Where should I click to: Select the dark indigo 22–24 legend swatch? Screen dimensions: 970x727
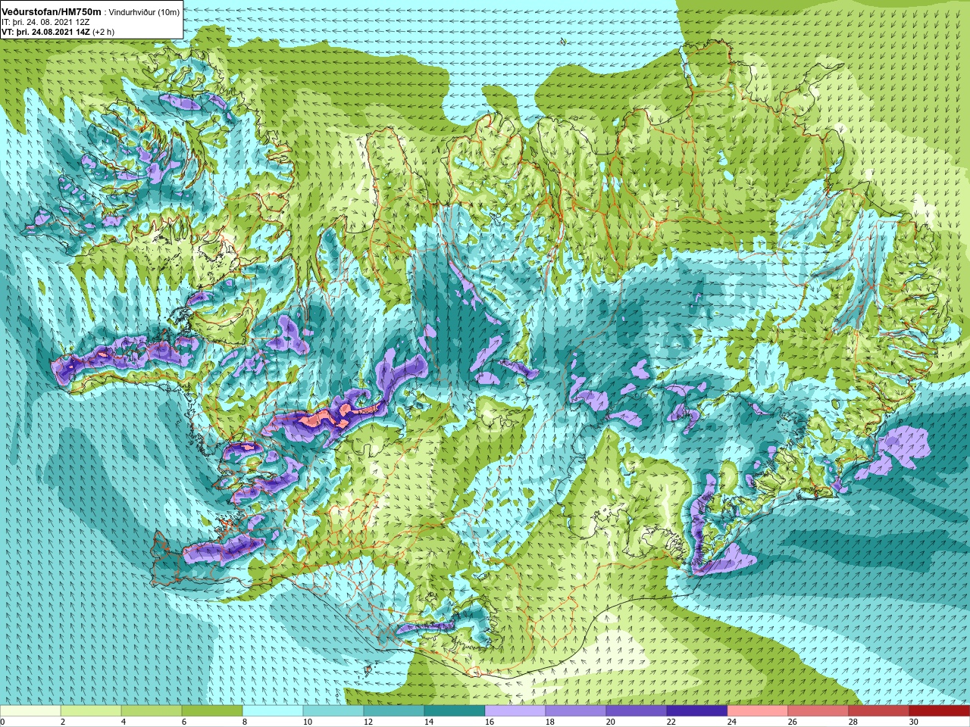(x=697, y=711)
